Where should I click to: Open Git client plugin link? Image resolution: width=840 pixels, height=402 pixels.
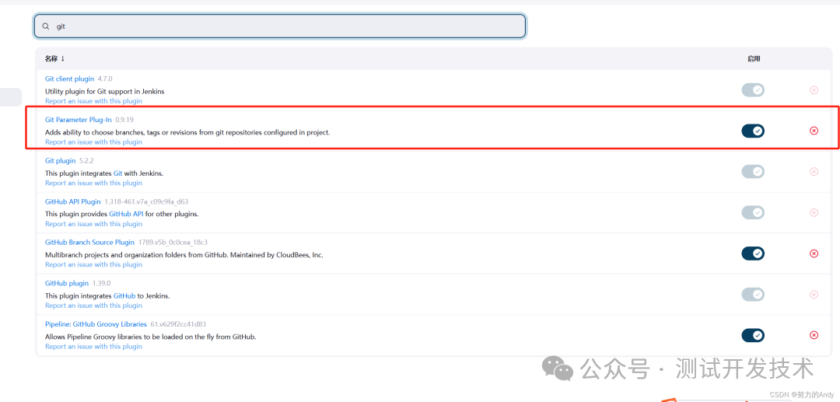(70, 79)
